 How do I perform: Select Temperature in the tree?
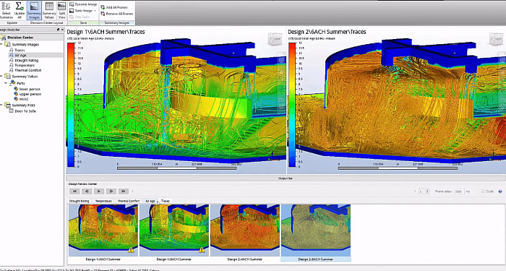tap(25, 65)
